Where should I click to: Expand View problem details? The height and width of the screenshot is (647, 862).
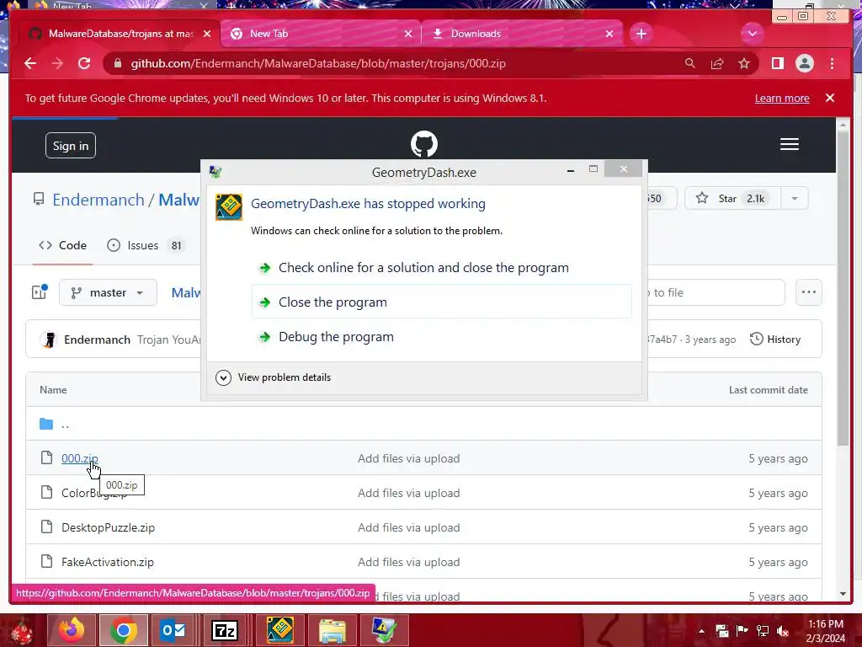274,377
